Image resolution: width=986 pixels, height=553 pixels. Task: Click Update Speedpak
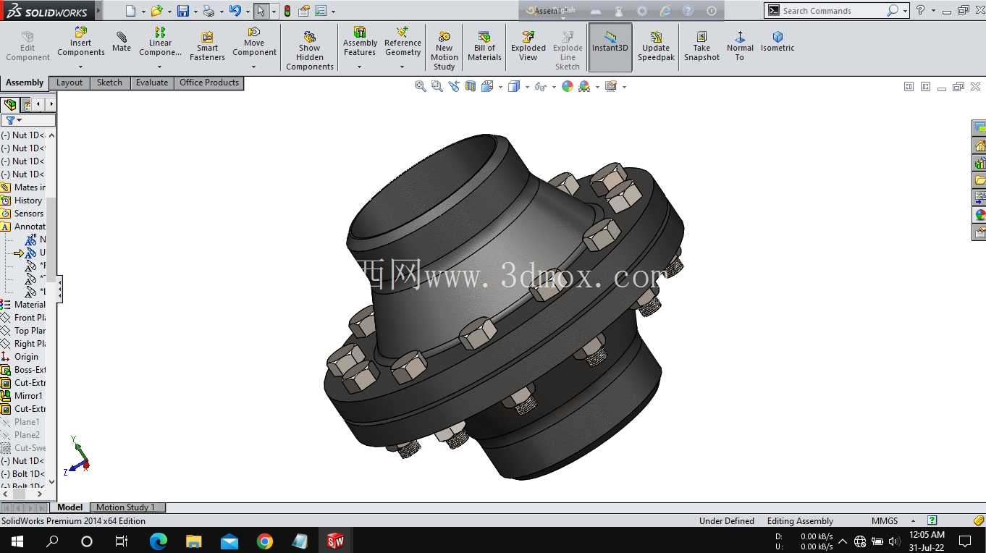coord(656,46)
